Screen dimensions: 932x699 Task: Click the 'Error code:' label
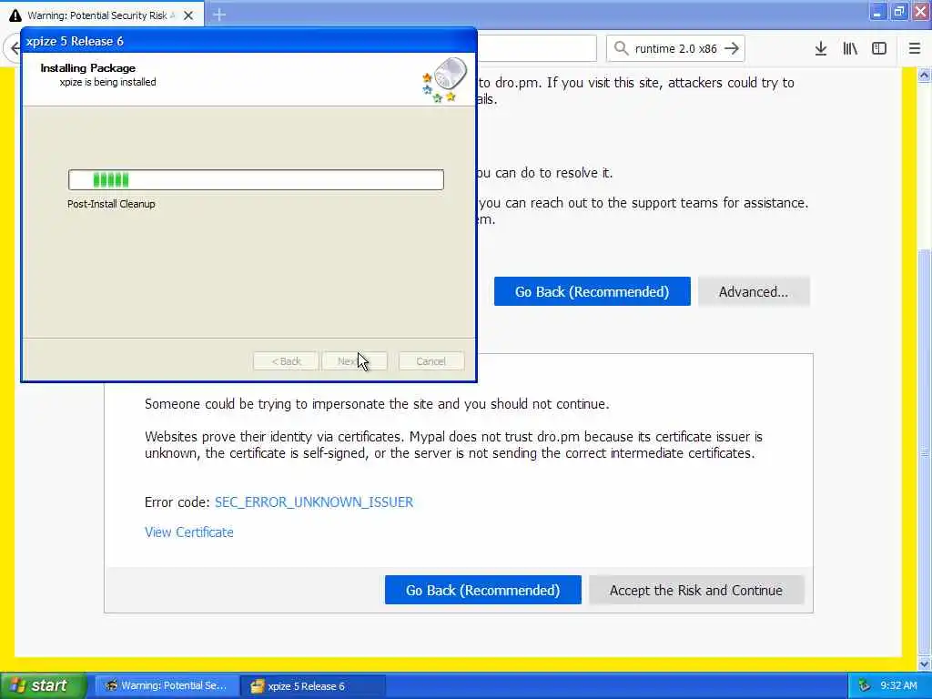click(177, 502)
